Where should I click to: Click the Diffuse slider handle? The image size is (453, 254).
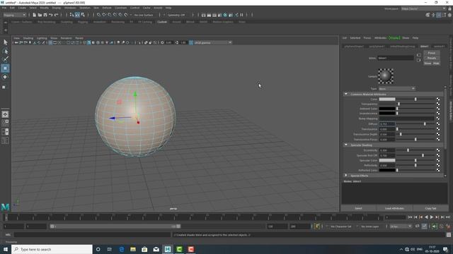pos(425,124)
